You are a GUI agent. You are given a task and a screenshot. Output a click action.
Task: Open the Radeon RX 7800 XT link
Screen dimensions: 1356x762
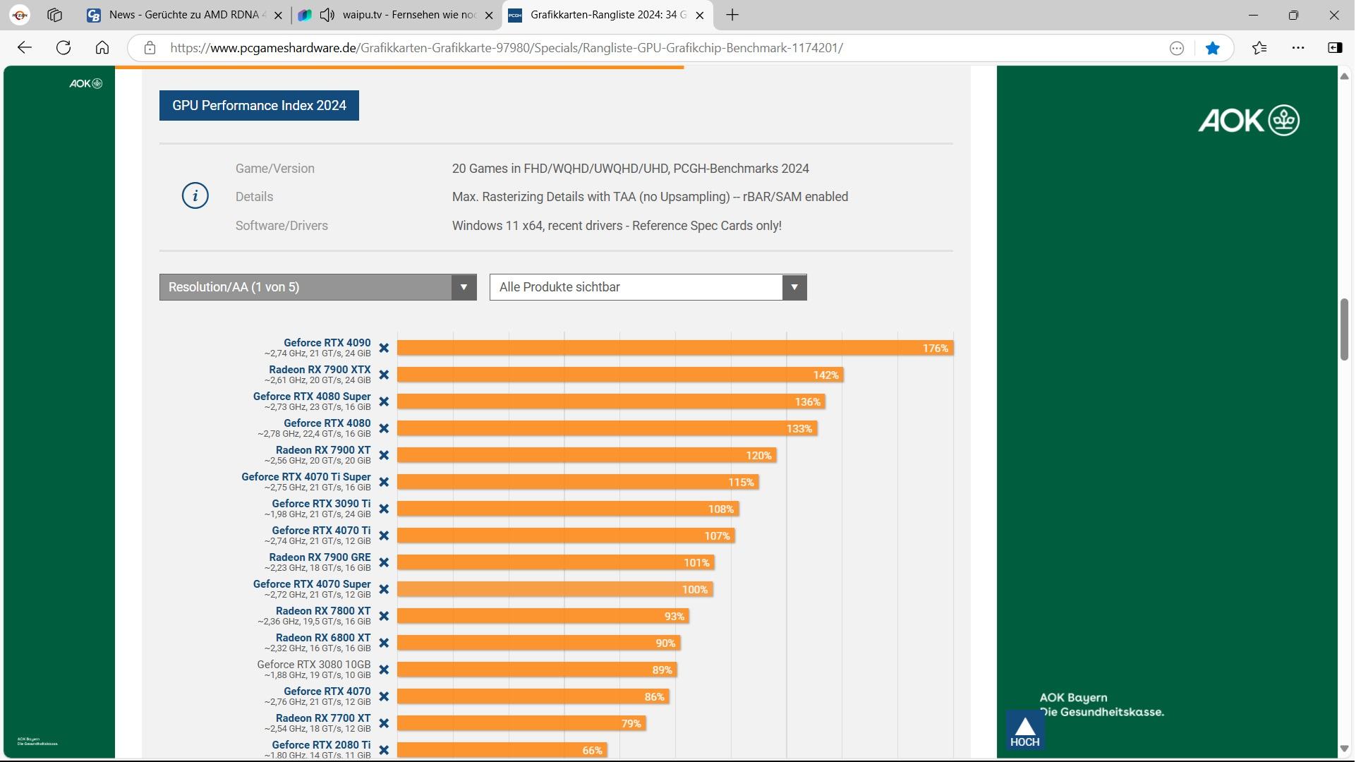(322, 611)
